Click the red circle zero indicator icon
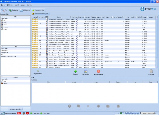Image resolution: width=159 pixels, height=115 pixels. tap(27, 113)
